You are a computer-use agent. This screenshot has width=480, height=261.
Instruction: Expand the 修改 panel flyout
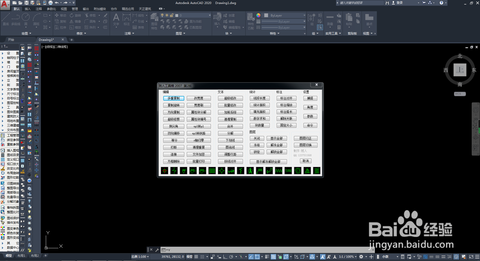click(x=81, y=33)
